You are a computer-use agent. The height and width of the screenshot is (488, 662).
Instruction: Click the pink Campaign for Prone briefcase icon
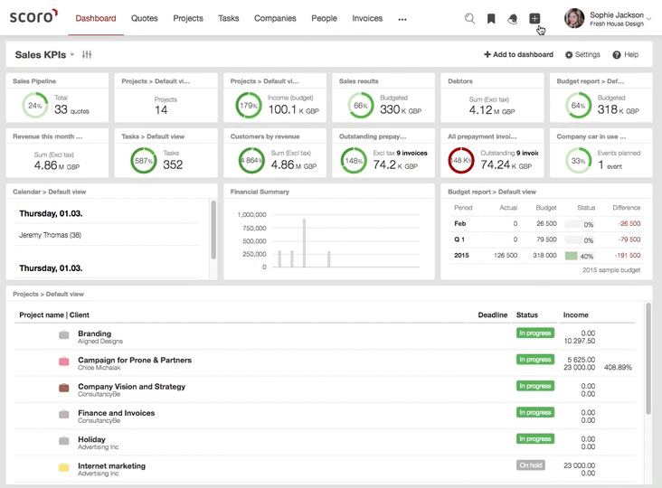(x=63, y=361)
